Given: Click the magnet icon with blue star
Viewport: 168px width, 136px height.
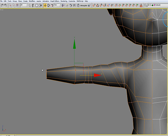Looking at the screenshot, I should coord(109,5).
